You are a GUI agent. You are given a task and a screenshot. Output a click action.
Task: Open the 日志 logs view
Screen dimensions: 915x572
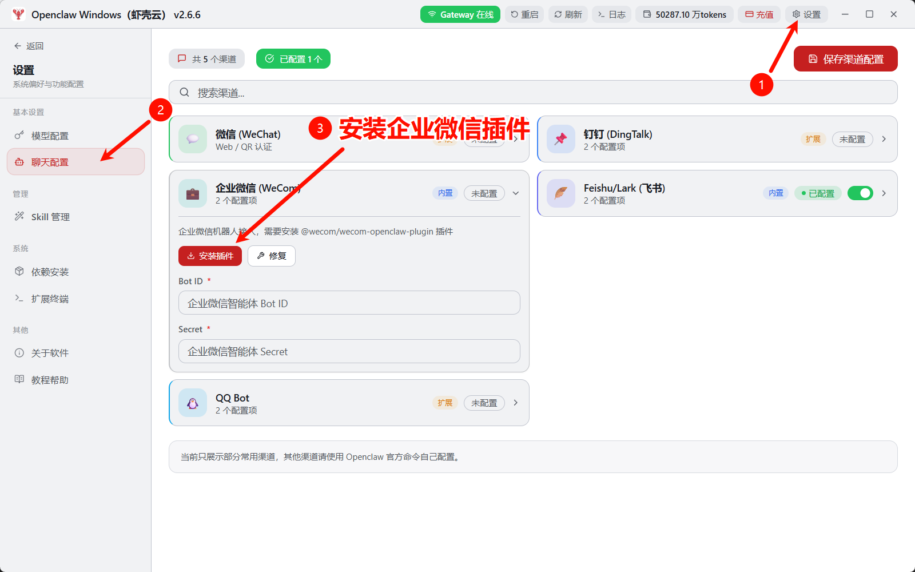[611, 14]
